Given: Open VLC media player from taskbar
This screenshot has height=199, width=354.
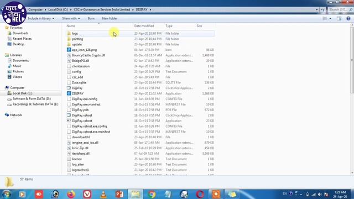Looking at the screenshot, I should click(103, 194).
